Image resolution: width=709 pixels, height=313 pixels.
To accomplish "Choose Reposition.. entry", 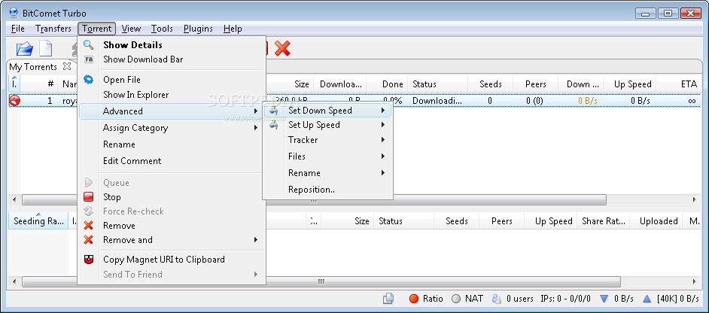I will 328,190.
